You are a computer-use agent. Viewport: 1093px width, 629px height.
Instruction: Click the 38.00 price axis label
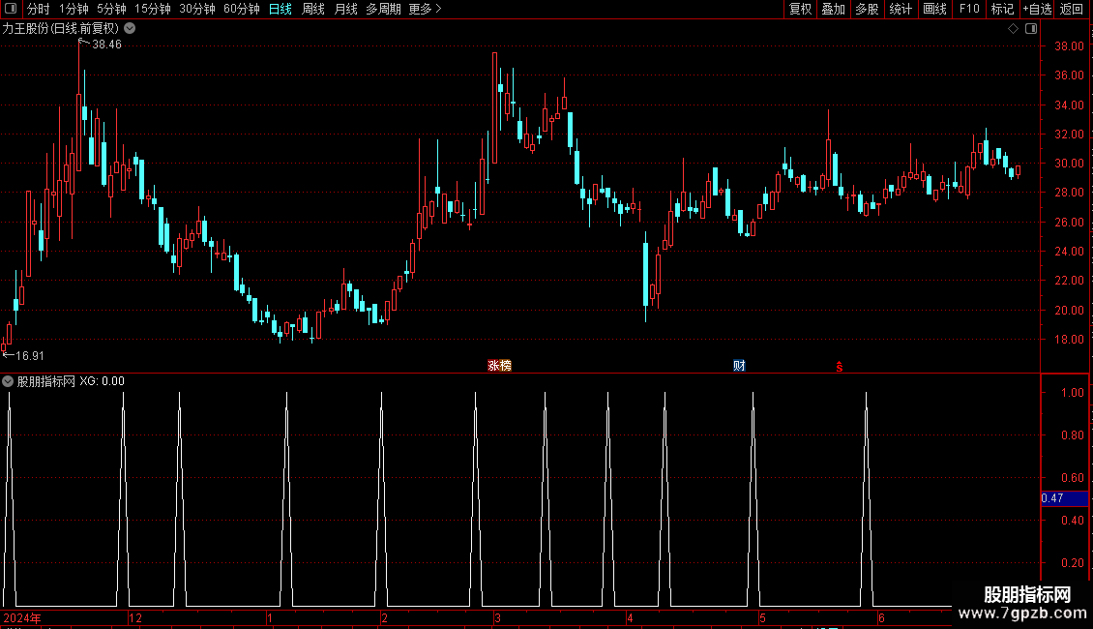pyautogui.click(x=1069, y=46)
